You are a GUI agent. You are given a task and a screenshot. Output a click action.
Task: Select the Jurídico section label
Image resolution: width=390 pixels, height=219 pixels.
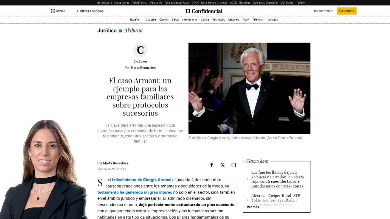point(107,30)
